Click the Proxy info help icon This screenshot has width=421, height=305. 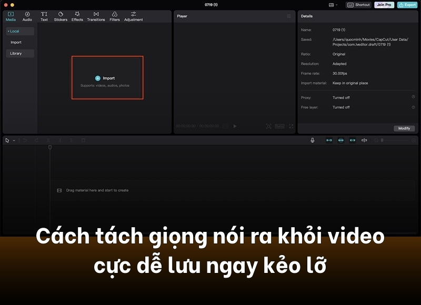pos(413,97)
